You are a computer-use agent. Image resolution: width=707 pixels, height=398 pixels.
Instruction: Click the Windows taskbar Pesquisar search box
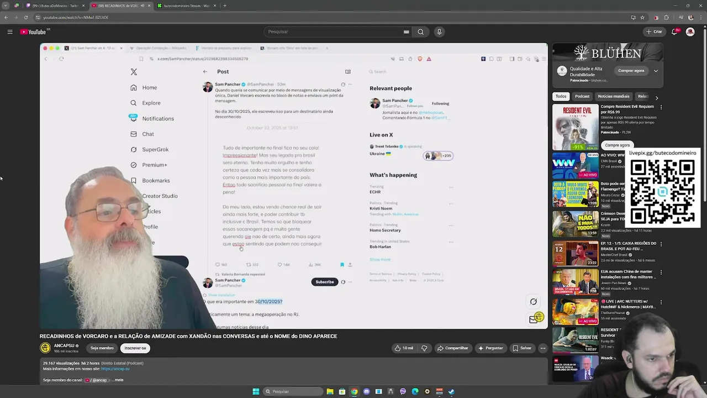click(292, 391)
